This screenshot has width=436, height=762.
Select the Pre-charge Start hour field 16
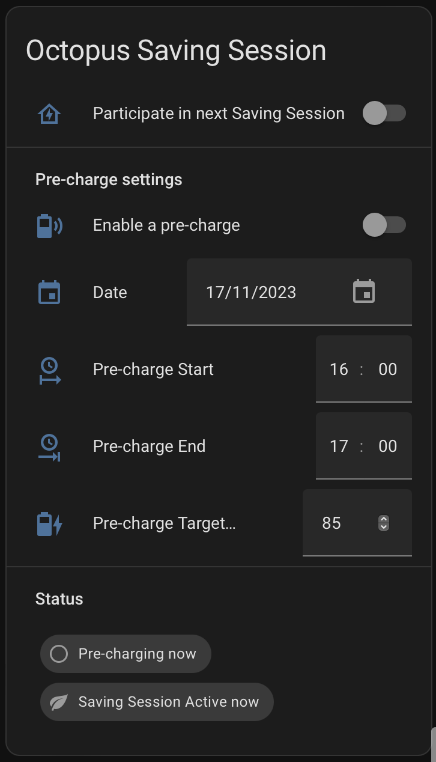pos(339,369)
